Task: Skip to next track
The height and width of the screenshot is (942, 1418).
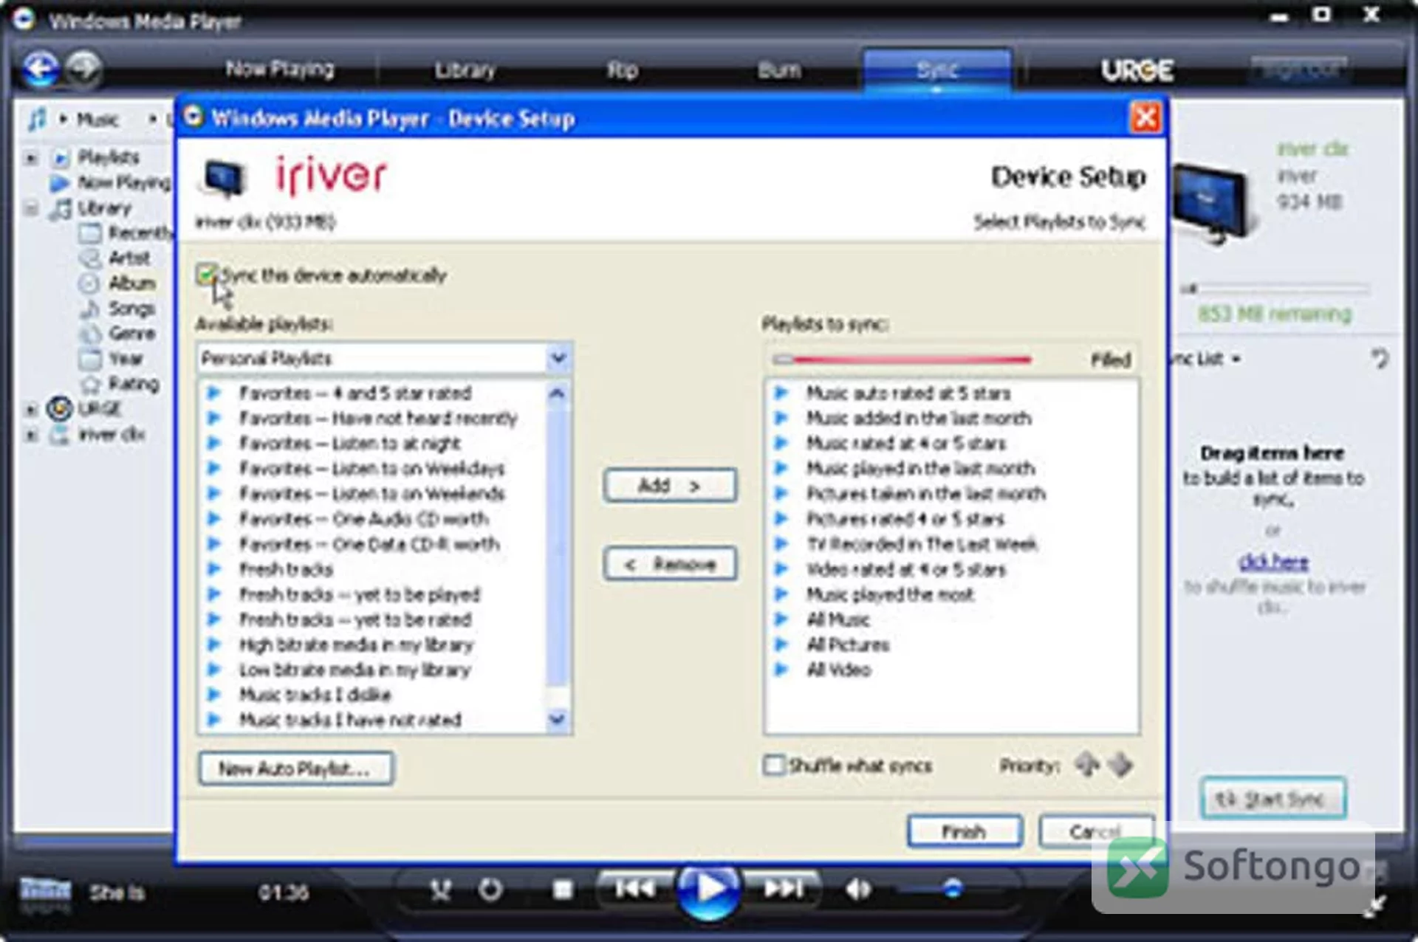Action: pos(783,889)
